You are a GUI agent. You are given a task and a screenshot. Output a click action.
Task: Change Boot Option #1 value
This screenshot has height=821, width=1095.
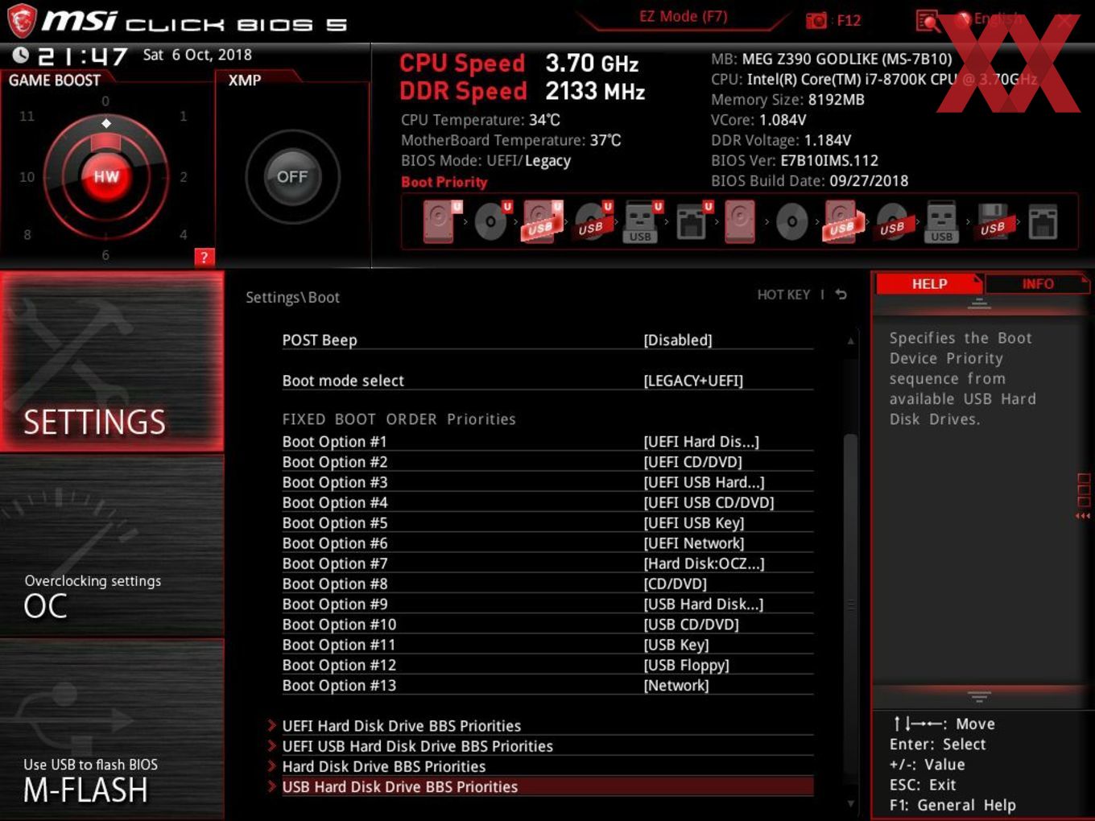coord(700,442)
